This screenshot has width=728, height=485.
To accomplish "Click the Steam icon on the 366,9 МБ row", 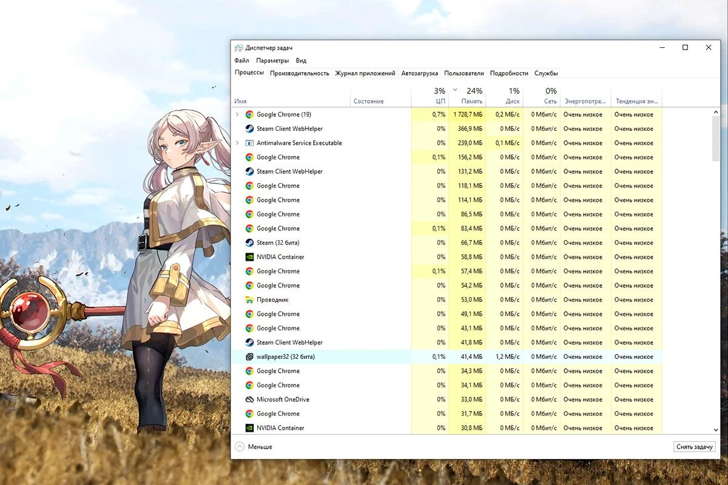I will coord(249,129).
